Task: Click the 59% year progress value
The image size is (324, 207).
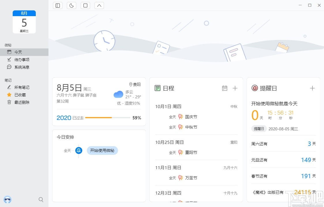Action: click(137, 118)
